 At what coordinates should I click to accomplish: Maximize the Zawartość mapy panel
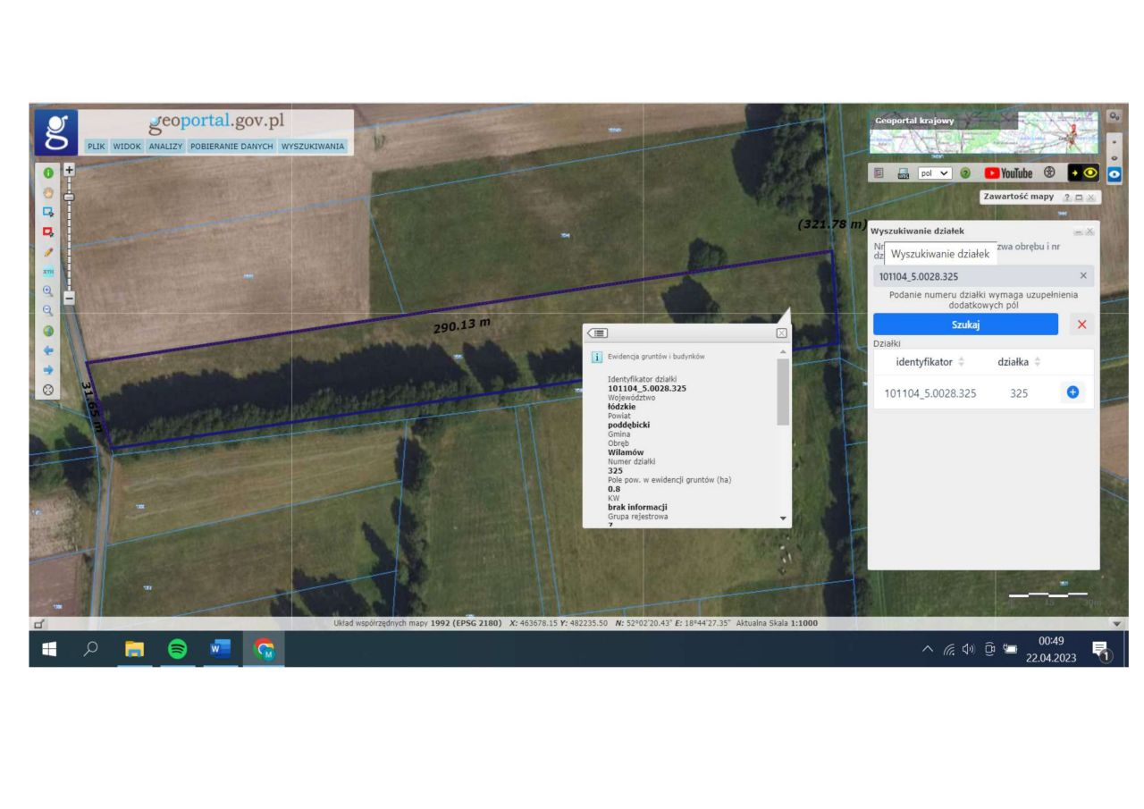[1079, 197]
